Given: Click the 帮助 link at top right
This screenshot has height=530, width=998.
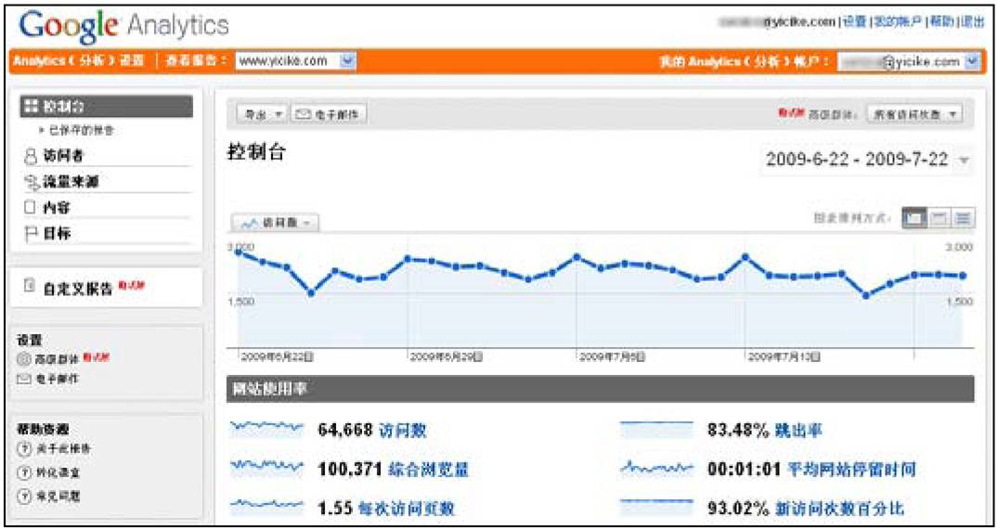Looking at the screenshot, I should click(942, 21).
